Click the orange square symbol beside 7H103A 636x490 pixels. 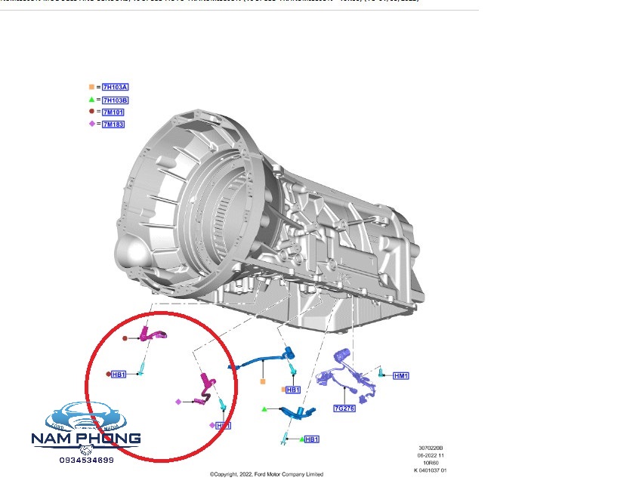(x=91, y=87)
